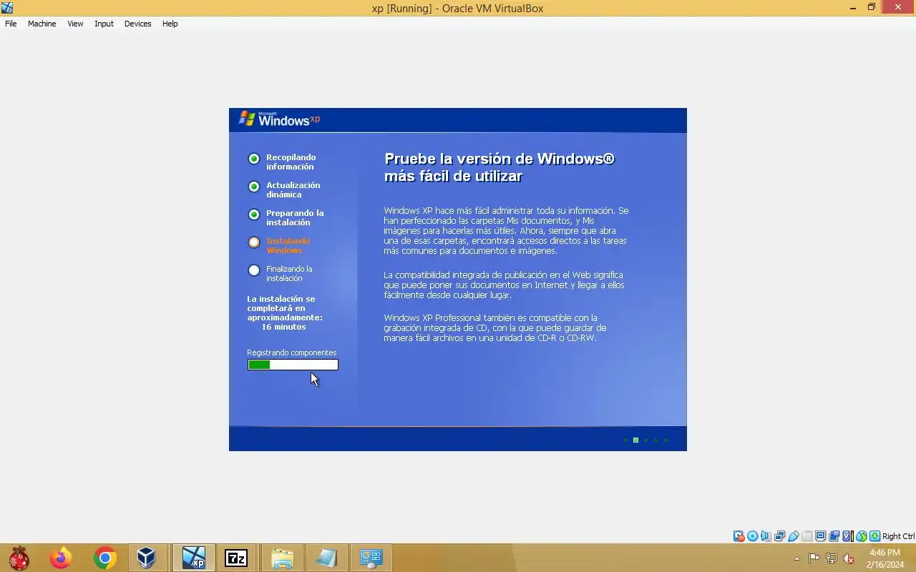Viewport: 916px width, 572px height.
Task: Click the shared folders status icon
Action: [807, 536]
